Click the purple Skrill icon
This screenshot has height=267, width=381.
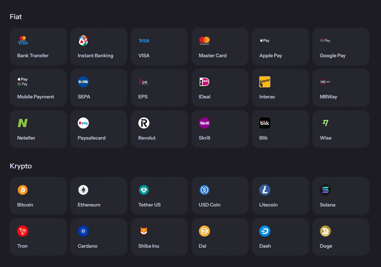(204, 123)
